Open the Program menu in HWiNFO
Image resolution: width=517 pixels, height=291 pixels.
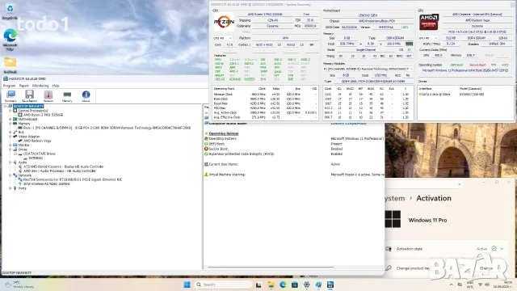tap(9, 86)
